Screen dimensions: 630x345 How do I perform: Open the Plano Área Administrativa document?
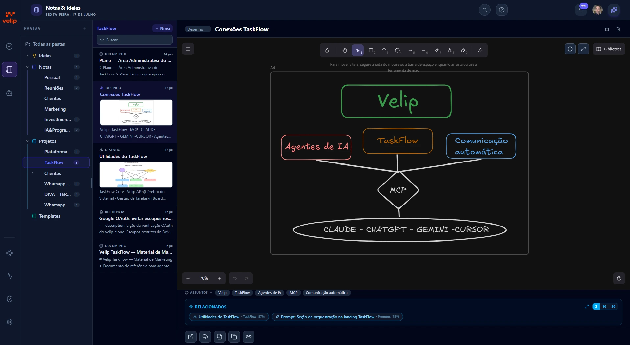pyautogui.click(x=135, y=64)
